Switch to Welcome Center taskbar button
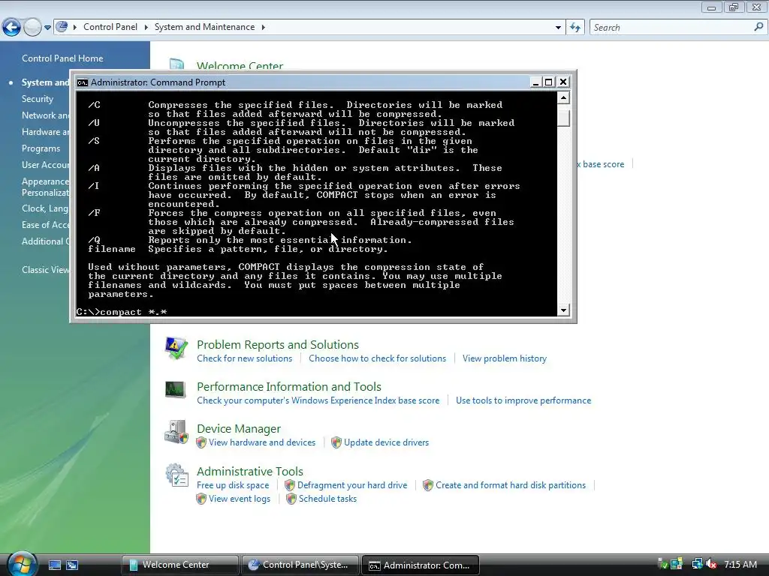The width and height of the screenshot is (769, 576). point(179,565)
